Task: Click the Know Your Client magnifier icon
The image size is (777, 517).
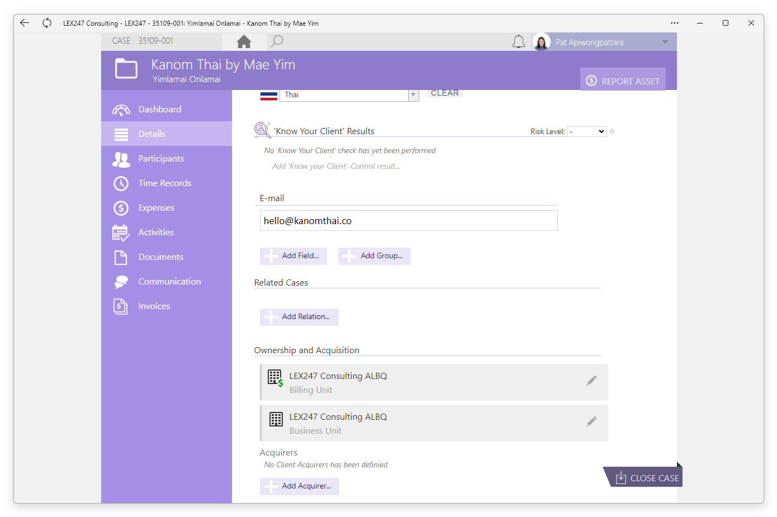Action: [x=262, y=130]
